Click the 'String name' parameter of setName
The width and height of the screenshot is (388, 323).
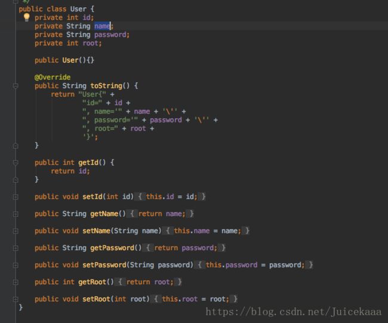coord(136,231)
